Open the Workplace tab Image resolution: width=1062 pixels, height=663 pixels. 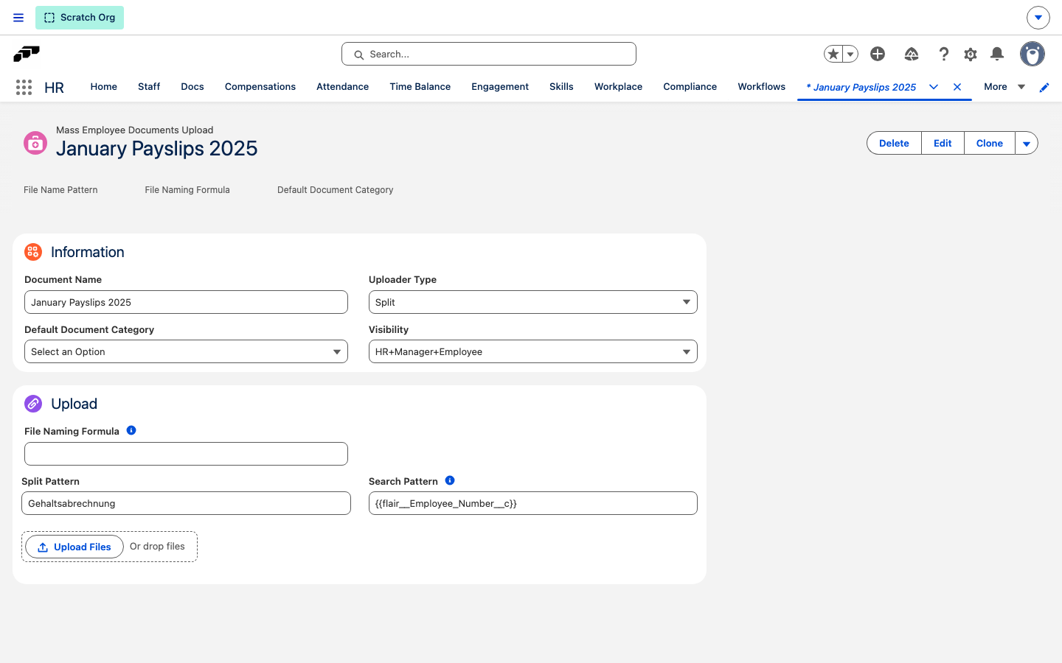[x=618, y=87]
